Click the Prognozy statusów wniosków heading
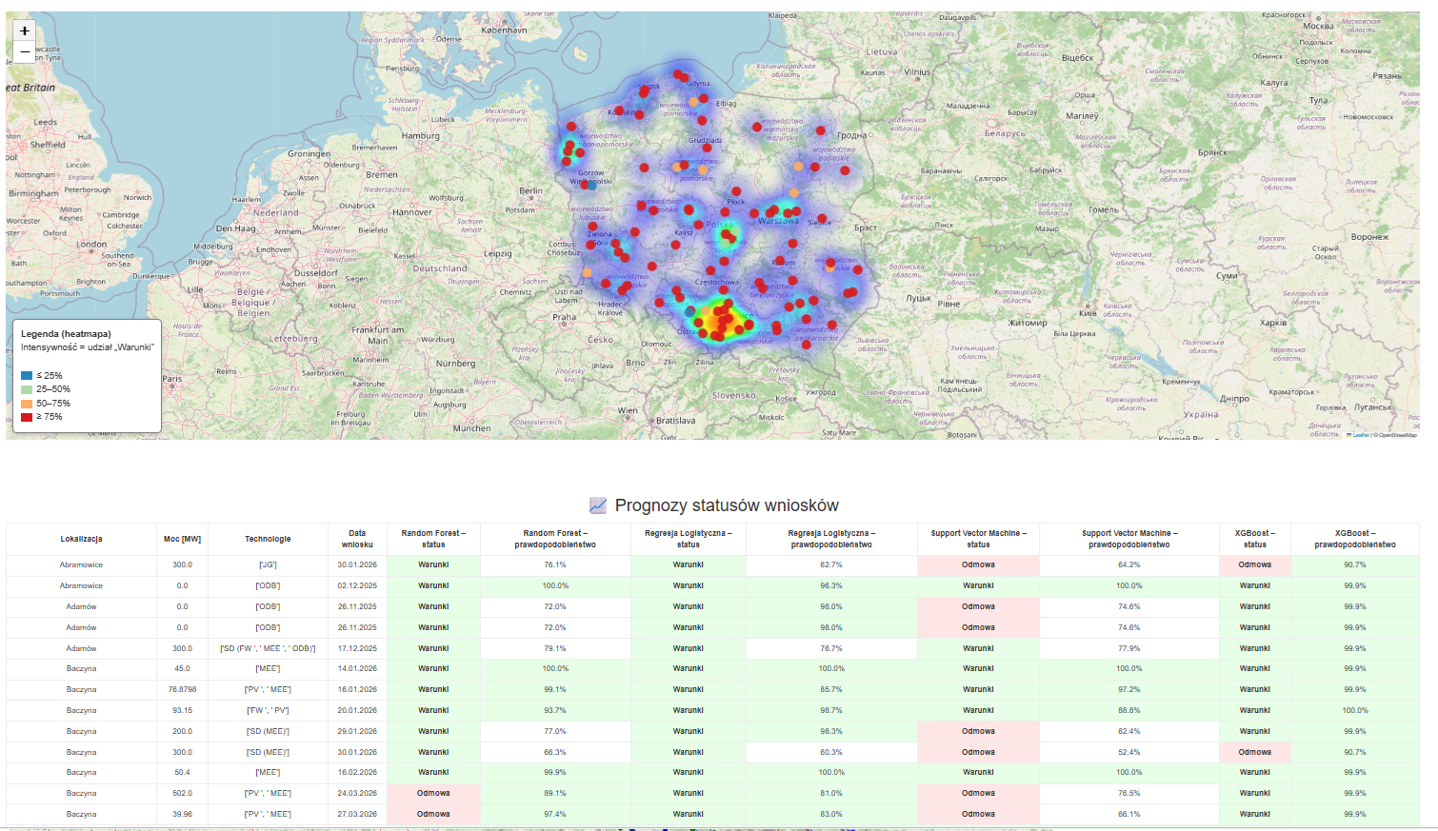This screenshot has height=831, width=1438. (x=727, y=505)
